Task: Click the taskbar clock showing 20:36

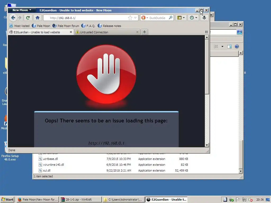Action: (260, 200)
